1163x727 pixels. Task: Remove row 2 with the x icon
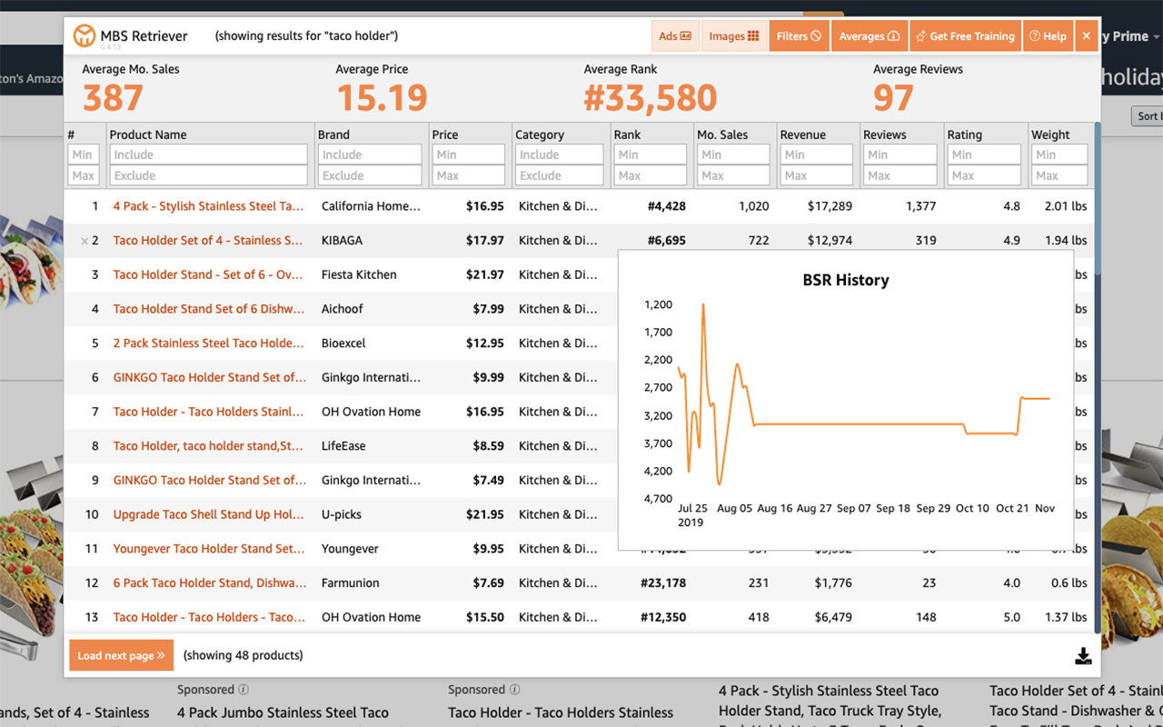(x=84, y=241)
